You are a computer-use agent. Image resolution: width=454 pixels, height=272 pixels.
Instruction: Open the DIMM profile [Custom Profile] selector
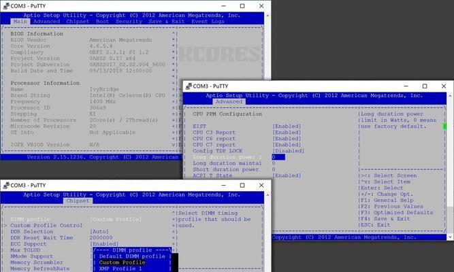[x=116, y=220]
